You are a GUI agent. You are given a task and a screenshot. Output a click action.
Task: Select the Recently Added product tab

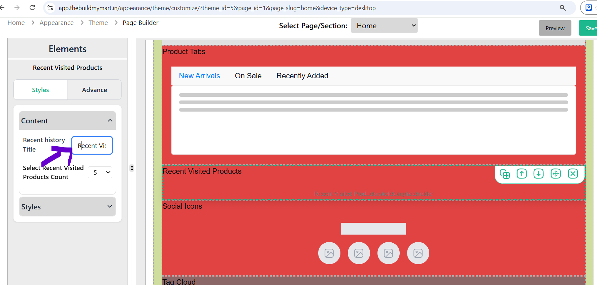(x=302, y=76)
